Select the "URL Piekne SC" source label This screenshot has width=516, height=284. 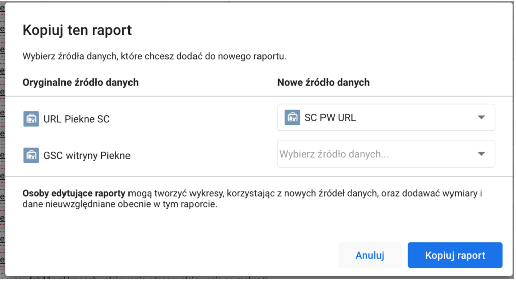pyautogui.click(x=77, y=119)
